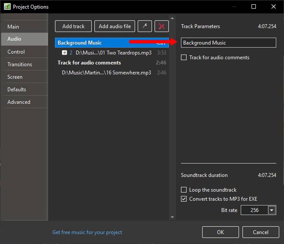The width and height of the screenshot is (284, 244).
Task: Click the track name field Background Music
Action: point(229,43)
